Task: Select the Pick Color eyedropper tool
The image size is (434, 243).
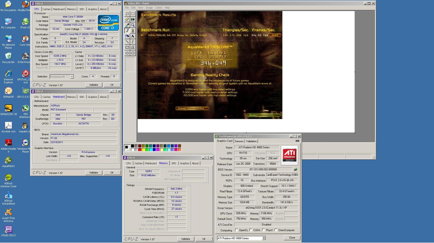Action: point(127,25)
